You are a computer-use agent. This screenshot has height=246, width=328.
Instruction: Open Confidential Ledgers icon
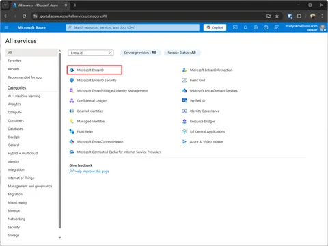tap(72, 100)
